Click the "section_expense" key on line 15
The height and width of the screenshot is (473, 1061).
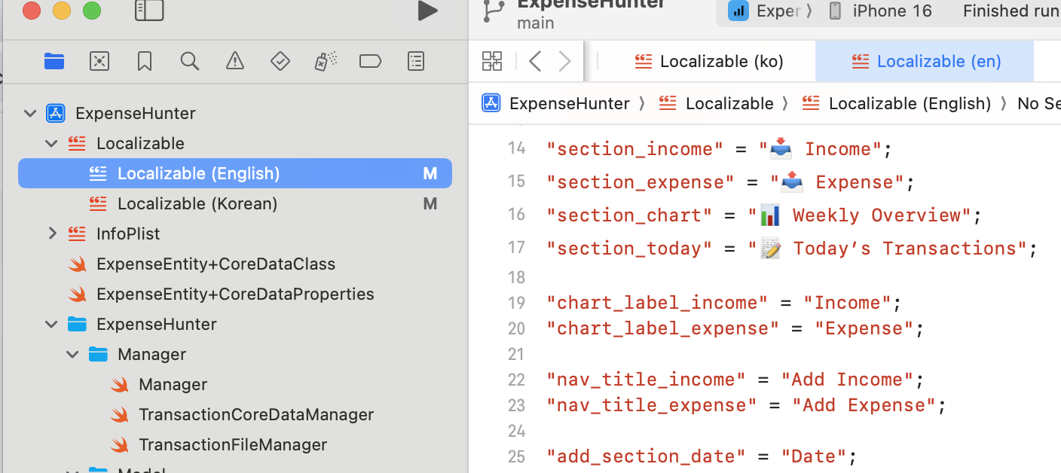coord(641,182)
